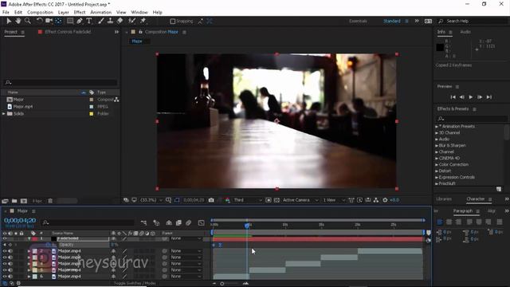Show channel and color management settings
Image resolution: width=510 pixels, height=287 pixels.
coord(227,200)
